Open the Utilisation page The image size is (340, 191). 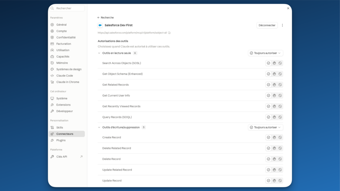tap(67, 50)
